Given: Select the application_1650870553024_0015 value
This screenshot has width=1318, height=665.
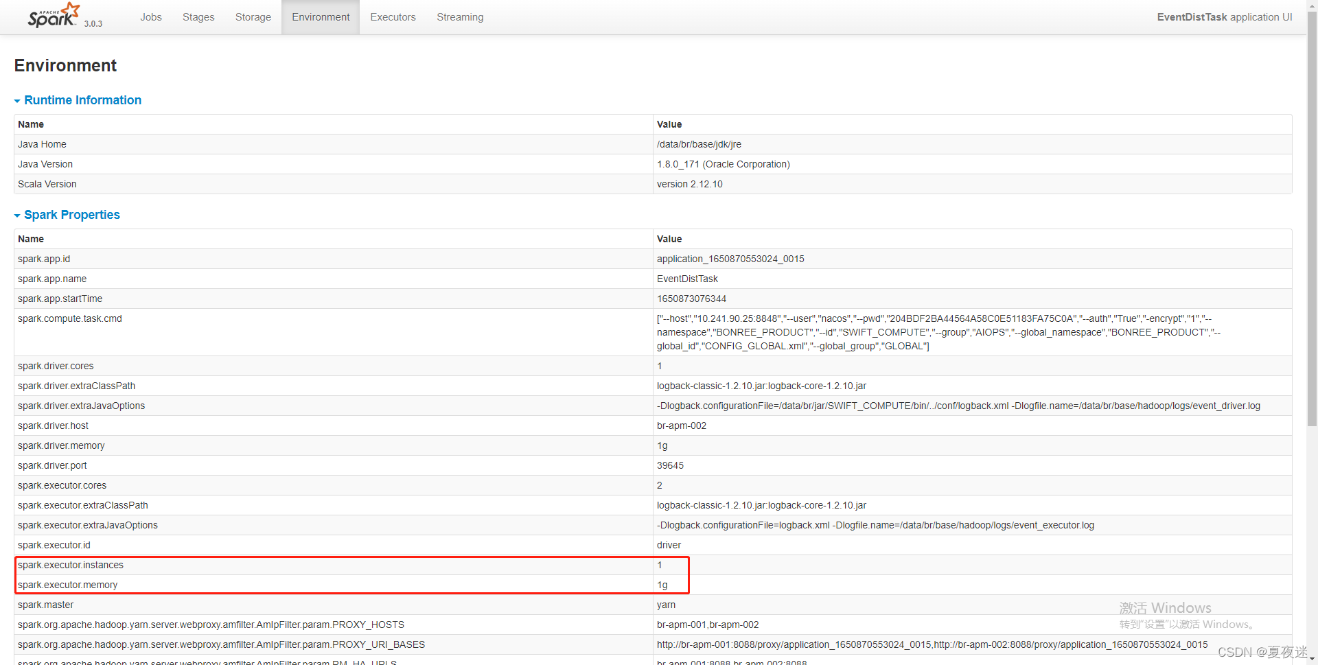Looking at the screenshot, I should (730, 259).
